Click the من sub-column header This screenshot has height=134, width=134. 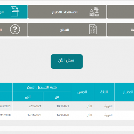point(57,97)
